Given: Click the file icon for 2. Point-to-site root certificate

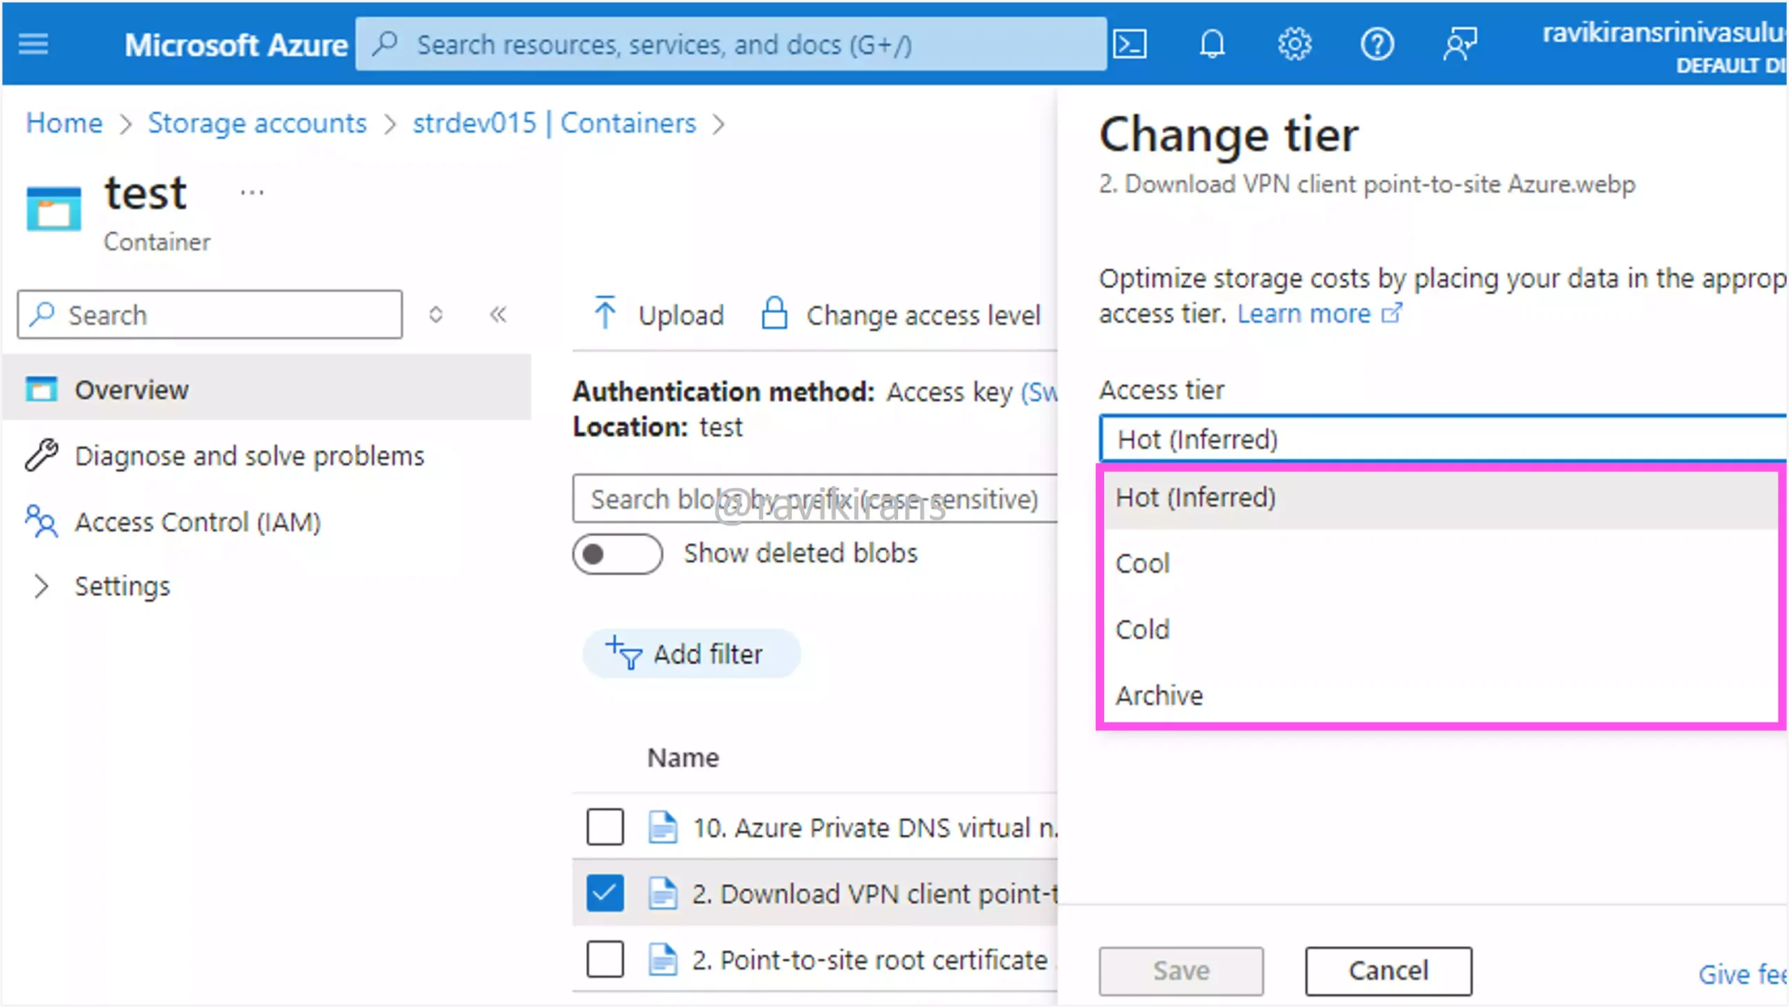Looking at the screenshot, I should pyautogui.click(x=662, y=959).
